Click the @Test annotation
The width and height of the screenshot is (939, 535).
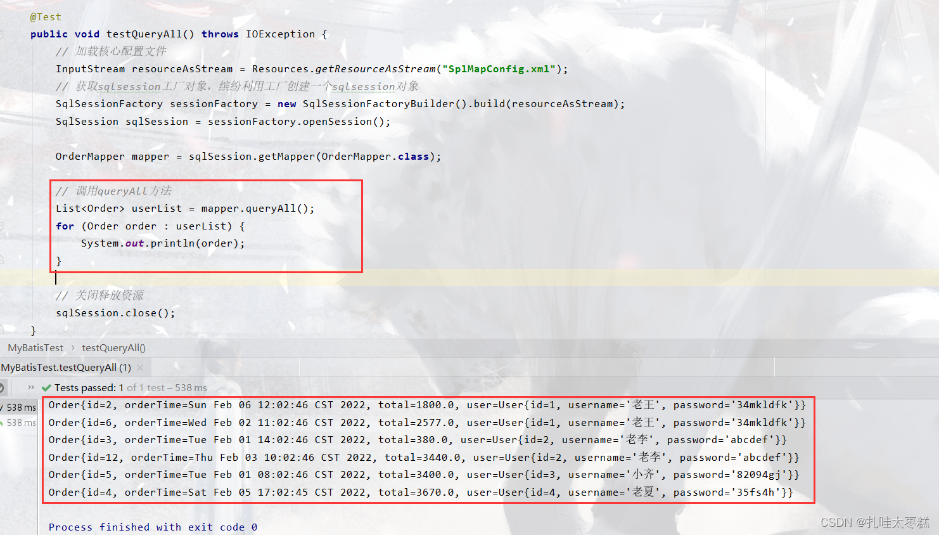click(46, 17)
